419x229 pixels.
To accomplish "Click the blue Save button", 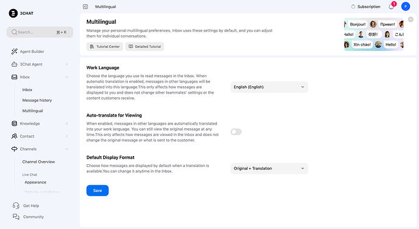I will 98,191.
